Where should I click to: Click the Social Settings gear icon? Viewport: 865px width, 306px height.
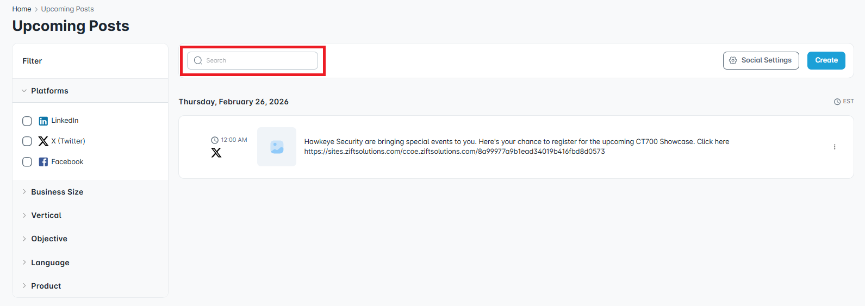click(733, 60)
